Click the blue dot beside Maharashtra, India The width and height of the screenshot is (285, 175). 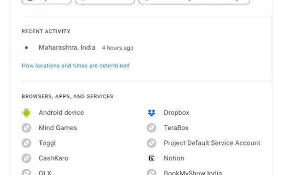pos(26,48)
